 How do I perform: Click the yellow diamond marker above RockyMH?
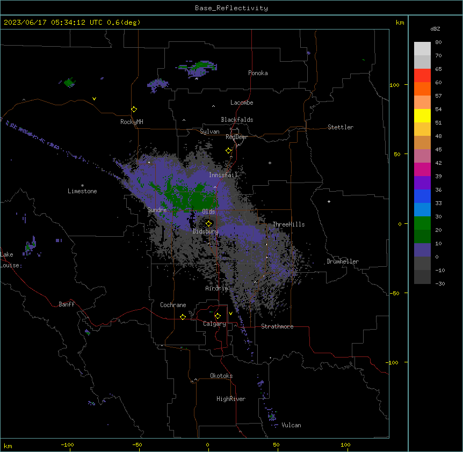134,110
